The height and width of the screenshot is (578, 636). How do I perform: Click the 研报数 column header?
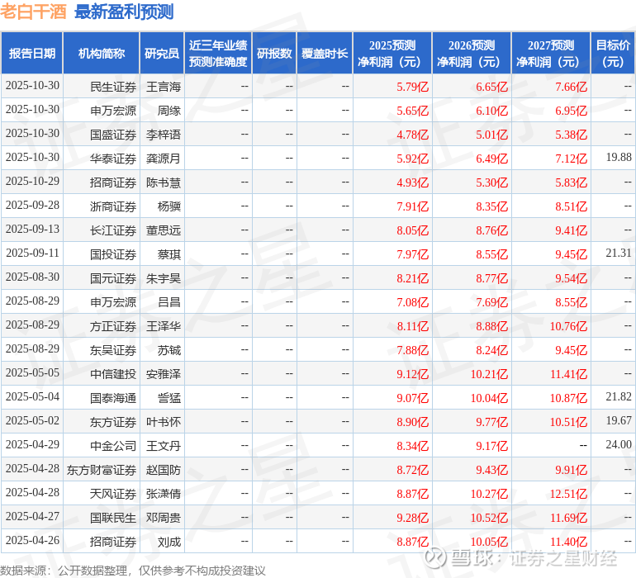(274, 53)
